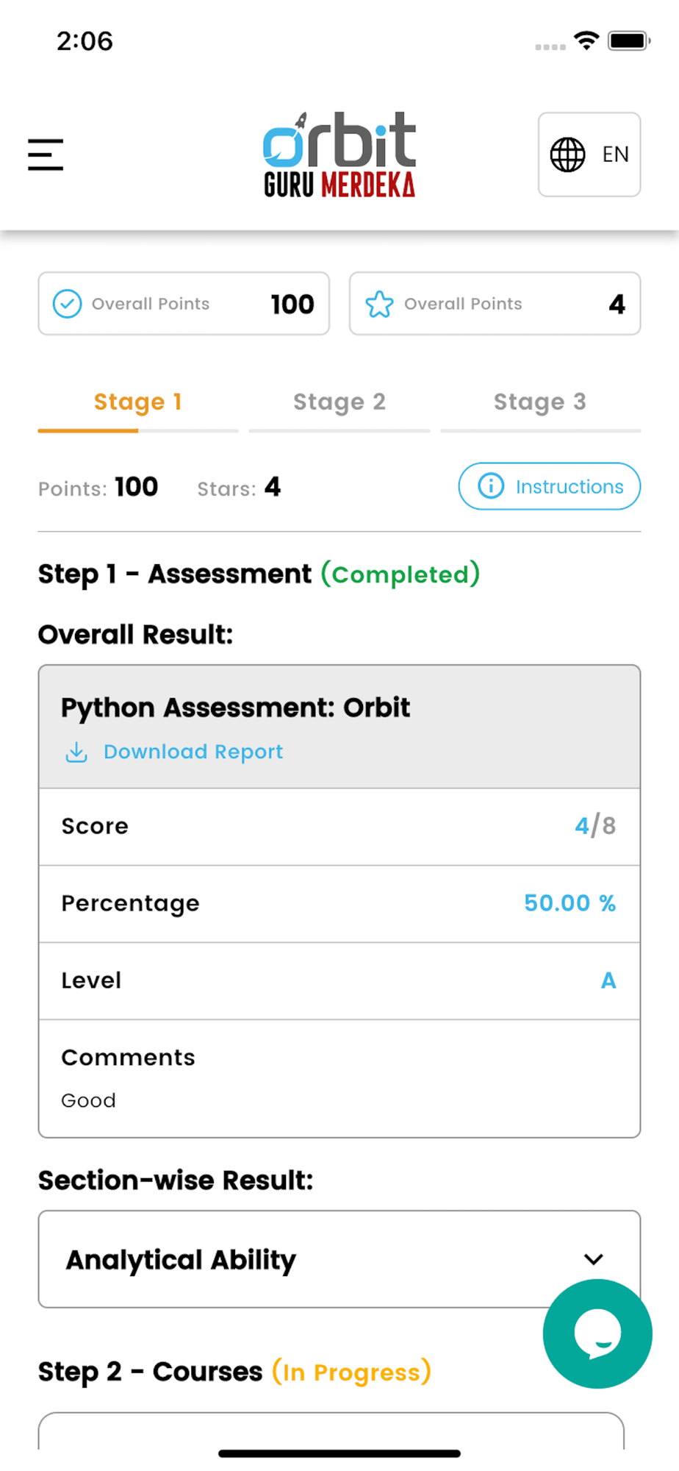Screen dimensions: 679x1471
Task: Click the chevron in Analytical Ability row
Action: (x=594, y=1259)
